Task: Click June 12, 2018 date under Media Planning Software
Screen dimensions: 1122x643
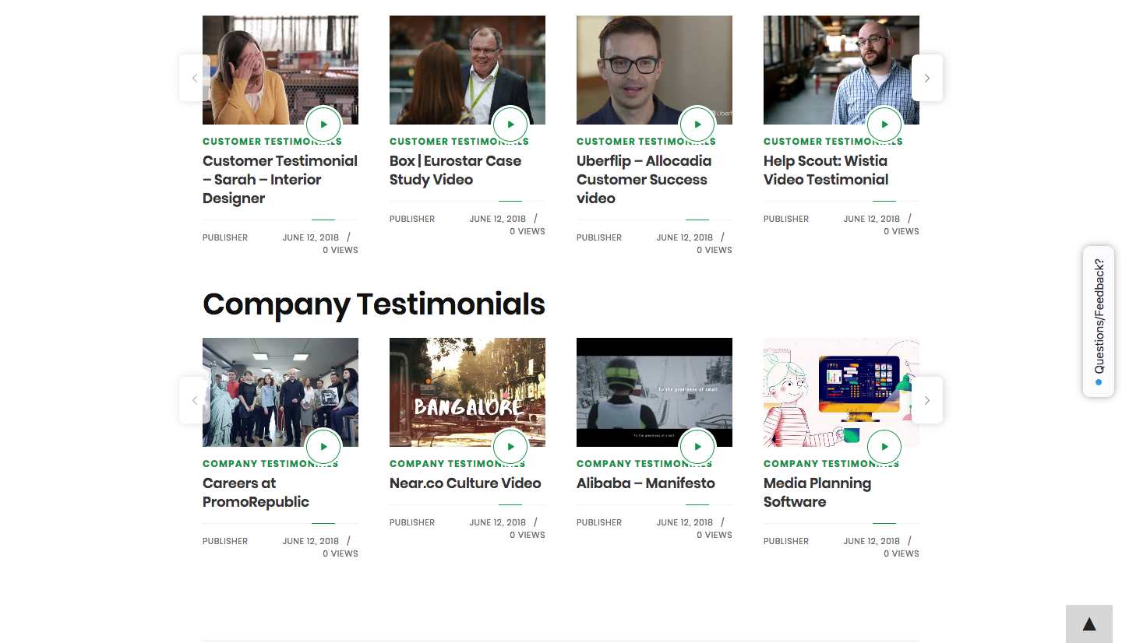Action: tap(872, 541)
